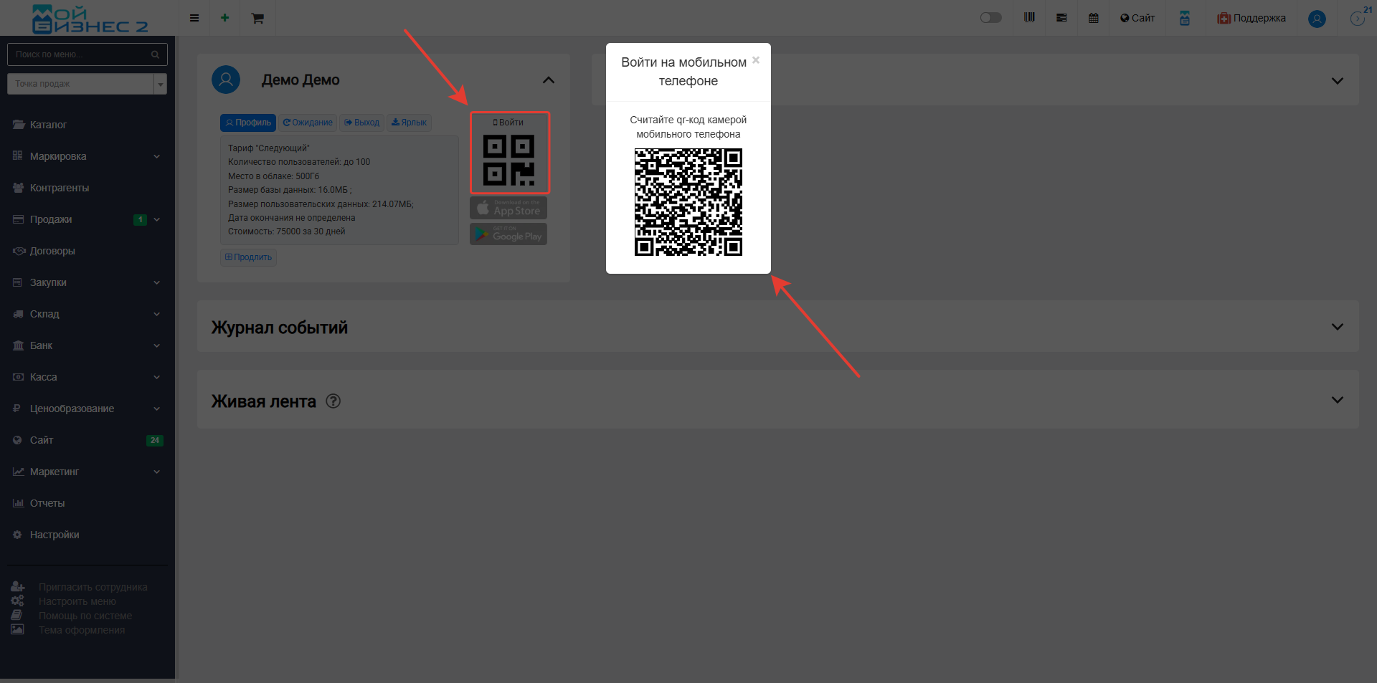The height and width of the screenshot is (683, 1377).
Task: Click the Поиск по меню search field
Action: tap(80, 54)
